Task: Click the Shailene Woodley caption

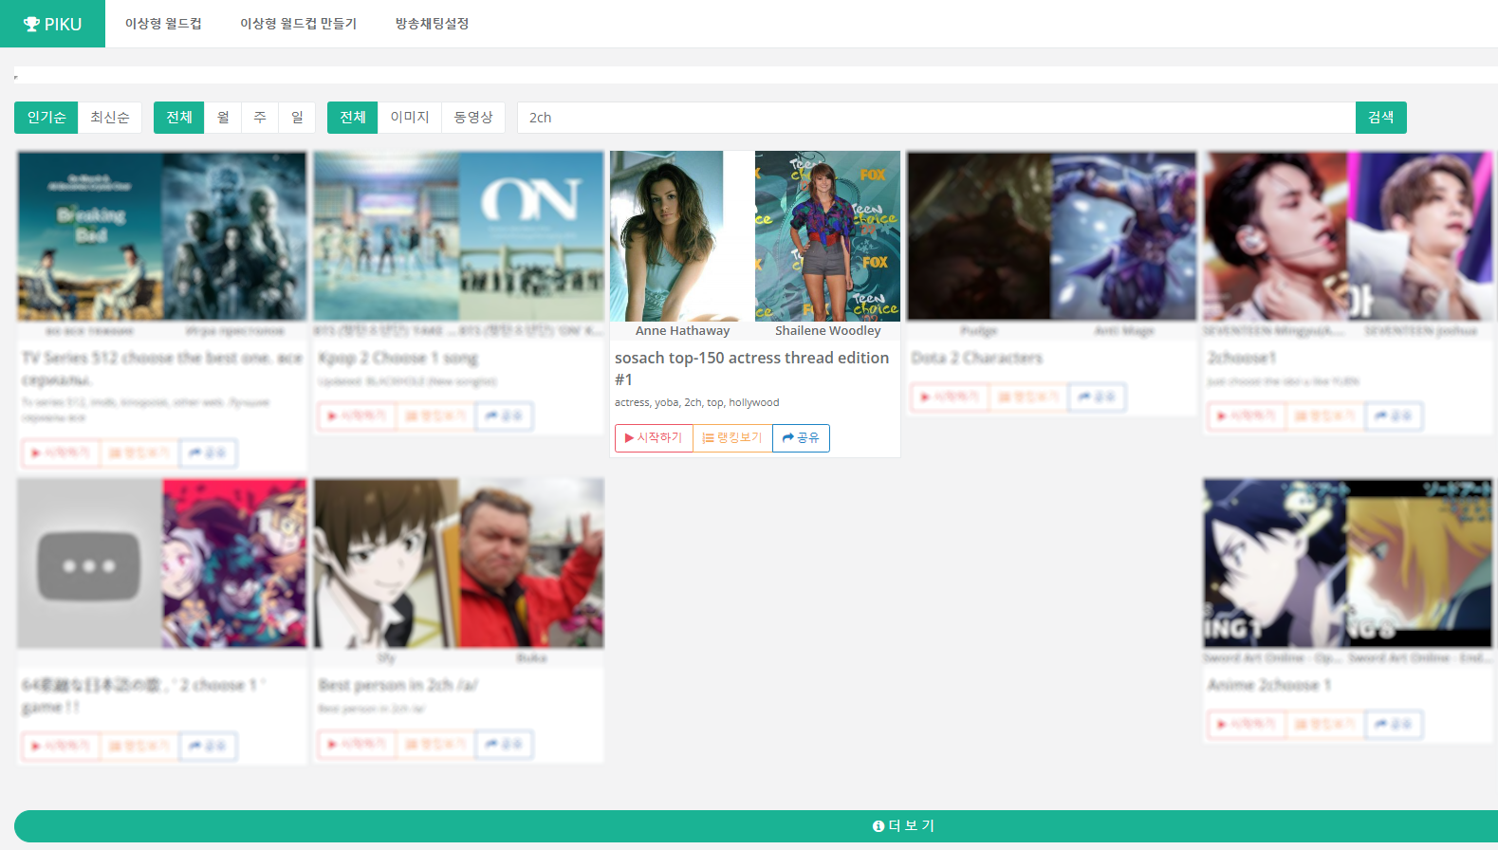Action: coord(828,331)
